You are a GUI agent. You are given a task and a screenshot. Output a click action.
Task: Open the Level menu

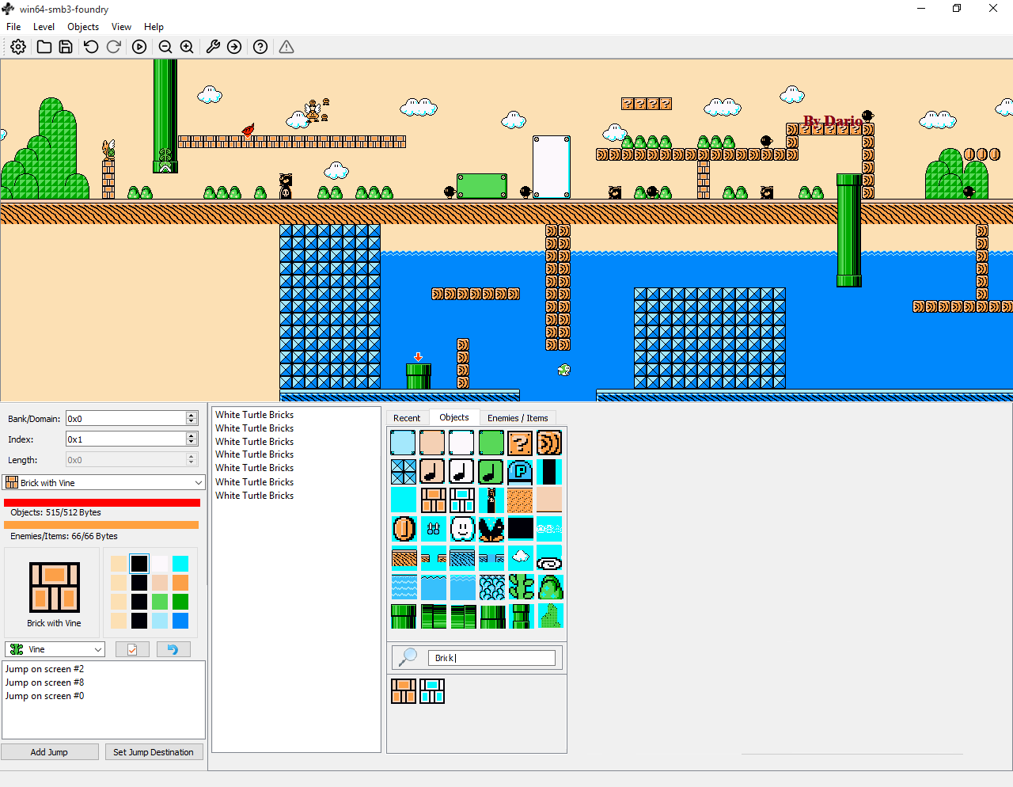(44, 27)
